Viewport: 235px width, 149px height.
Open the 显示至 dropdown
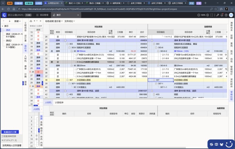(x=58, y=21)
